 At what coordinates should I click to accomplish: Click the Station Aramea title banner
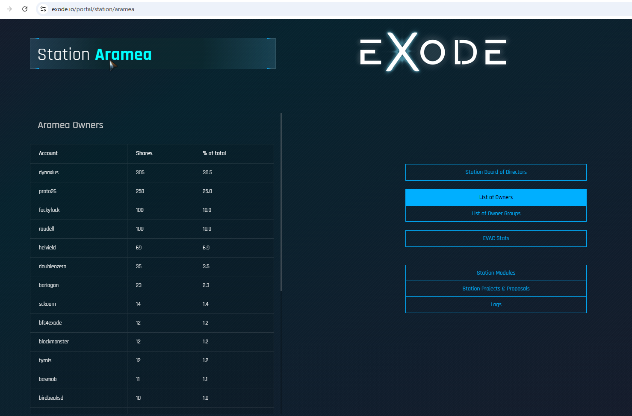click(153, 53)
